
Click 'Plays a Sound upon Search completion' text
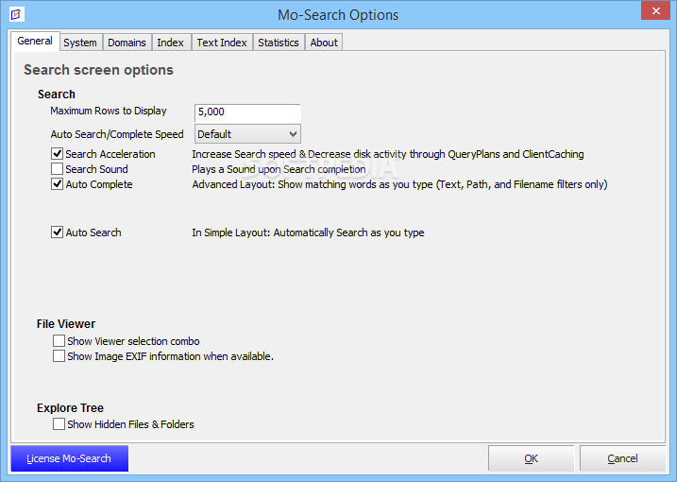279,169
